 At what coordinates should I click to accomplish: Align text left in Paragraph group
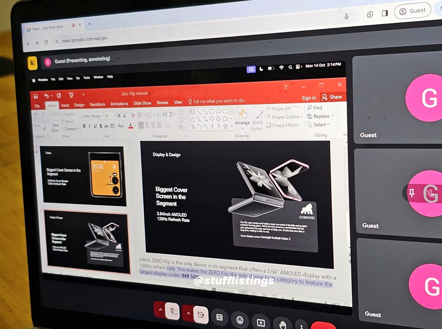(141, 126)
